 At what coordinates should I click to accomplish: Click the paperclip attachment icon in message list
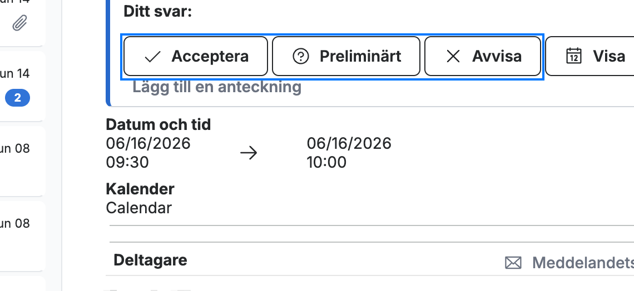[19, 23]
